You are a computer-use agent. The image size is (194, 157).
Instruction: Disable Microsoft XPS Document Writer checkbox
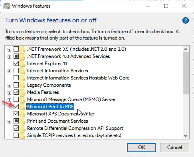(16, 114)
